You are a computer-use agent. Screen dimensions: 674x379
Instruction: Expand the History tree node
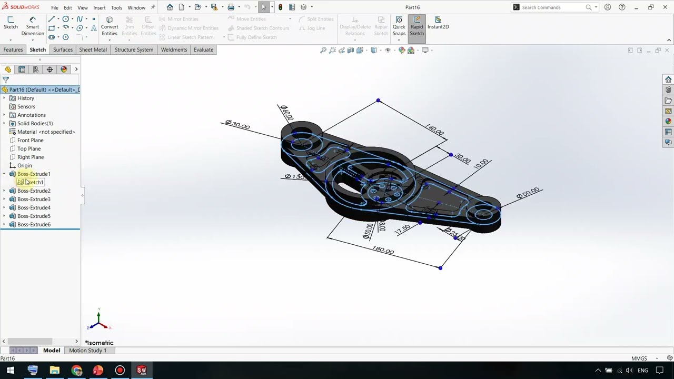[4, 98]
